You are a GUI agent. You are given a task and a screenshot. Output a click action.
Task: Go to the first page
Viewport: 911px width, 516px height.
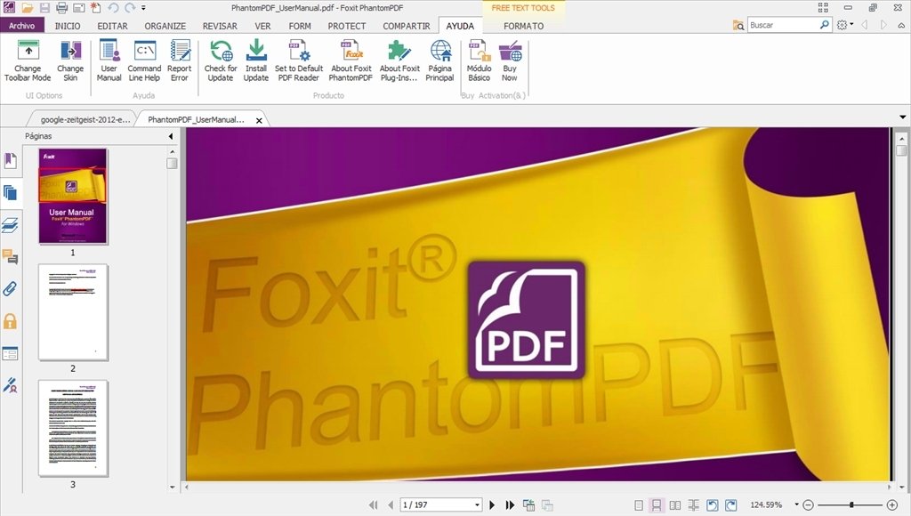(x=373, y=505)
